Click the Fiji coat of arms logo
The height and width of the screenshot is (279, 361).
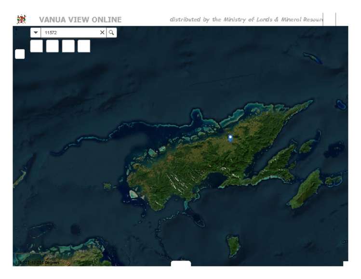(x=21, y=19)
